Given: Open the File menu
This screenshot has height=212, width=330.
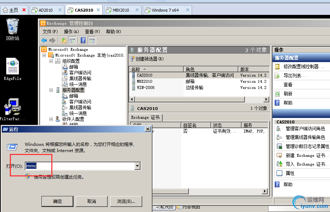Looking at the screenshot, I should [x=50, y=32].
